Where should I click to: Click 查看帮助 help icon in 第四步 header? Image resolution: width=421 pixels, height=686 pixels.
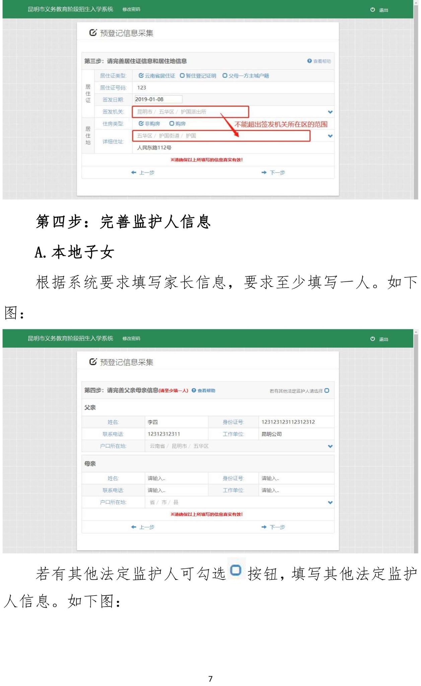click(194, 390)
